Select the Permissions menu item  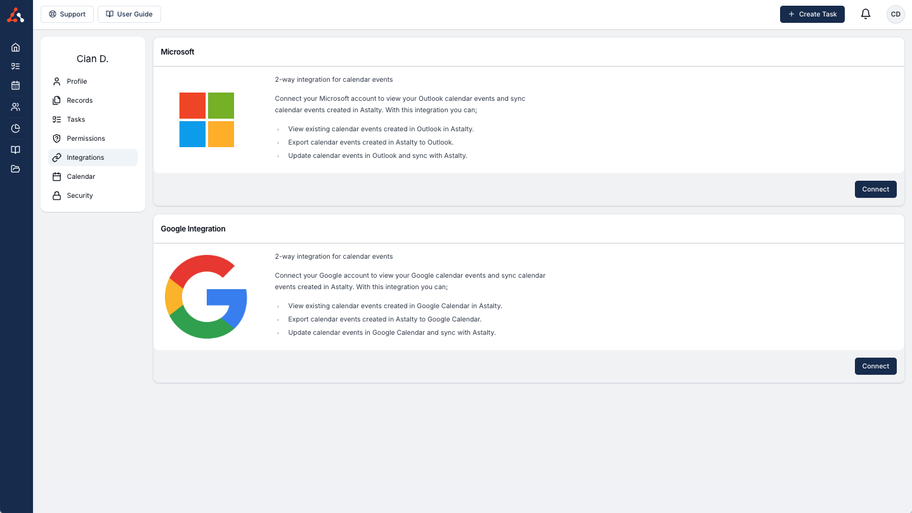(x=86, y=138)
